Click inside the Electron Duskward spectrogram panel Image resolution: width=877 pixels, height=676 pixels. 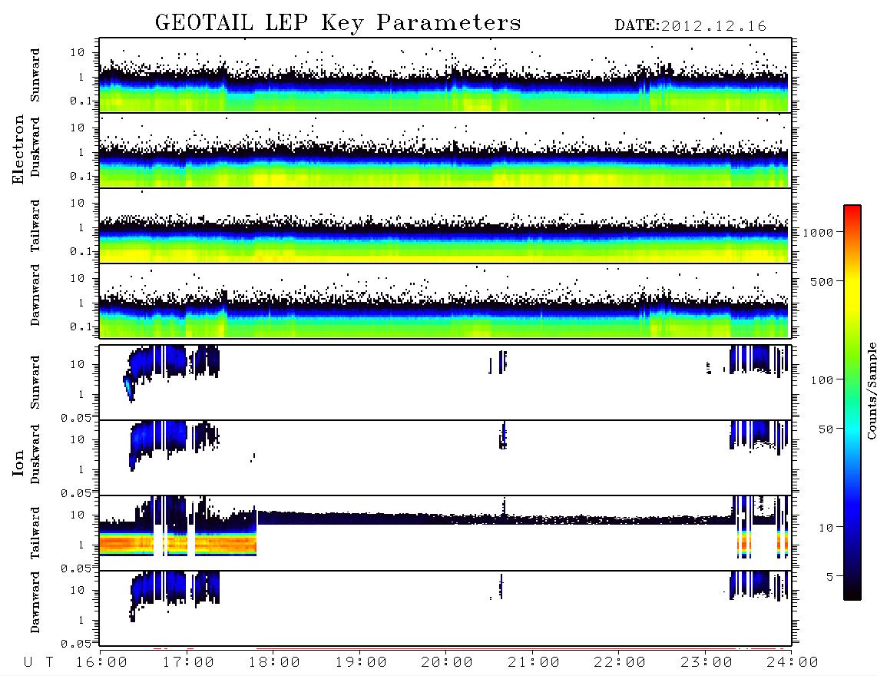445,150
